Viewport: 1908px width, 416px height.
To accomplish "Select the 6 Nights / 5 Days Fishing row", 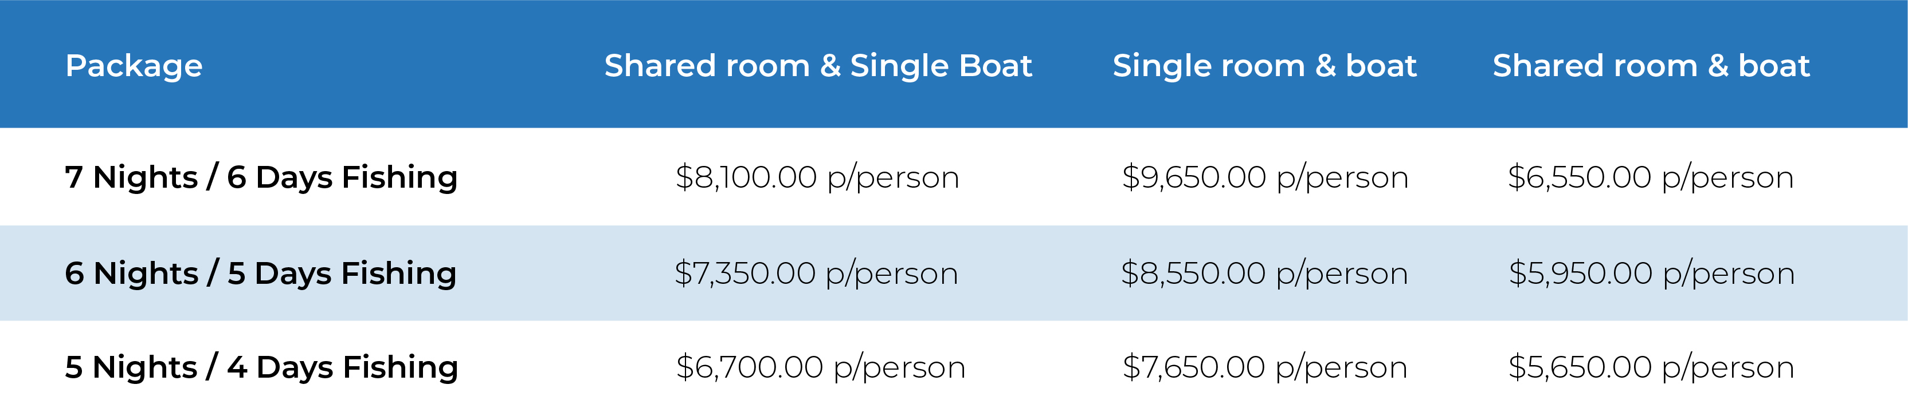I will (954, 272).
